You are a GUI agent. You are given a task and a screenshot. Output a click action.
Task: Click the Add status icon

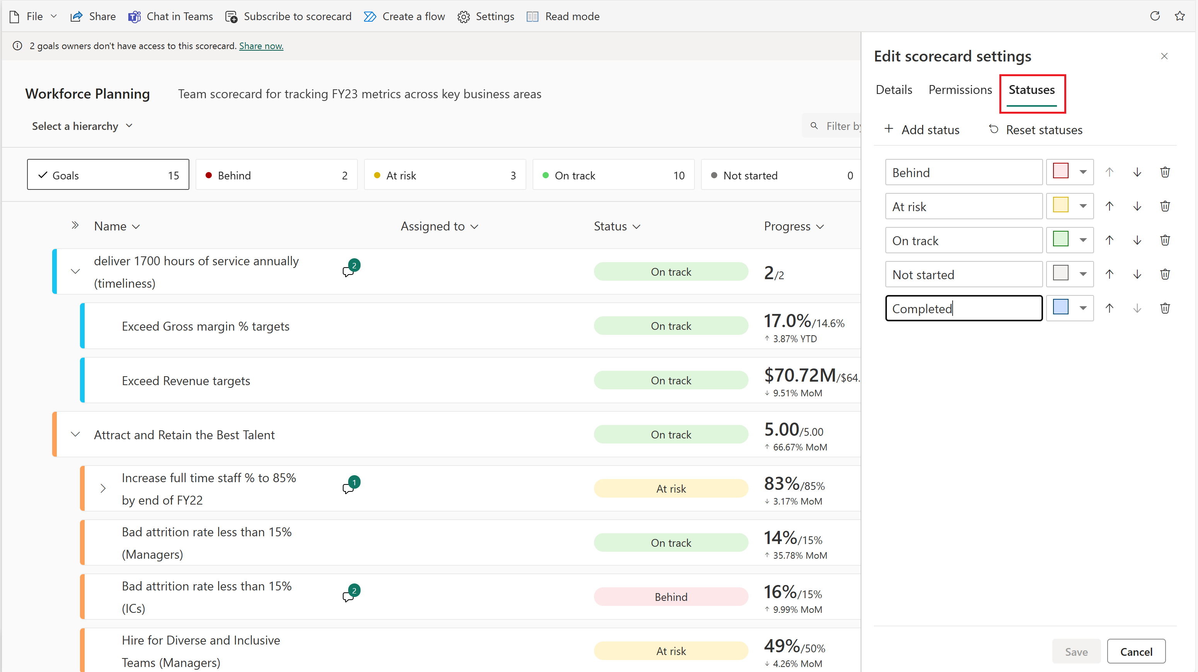point(888,129)
